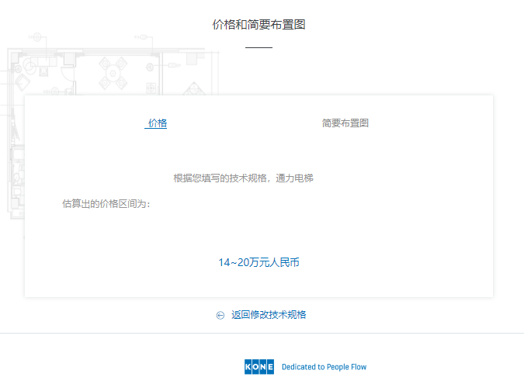The width and height of the screenshot is (524, 391).
Task: Open the 简要布置图 tab
Action: tap(345, 123)
